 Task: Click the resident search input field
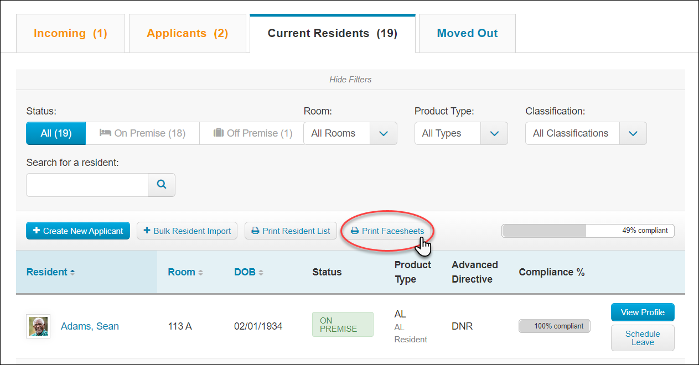tap(87, 185)
